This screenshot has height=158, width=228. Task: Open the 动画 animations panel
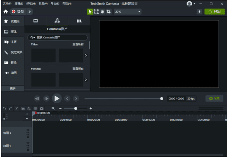[13, 73]
